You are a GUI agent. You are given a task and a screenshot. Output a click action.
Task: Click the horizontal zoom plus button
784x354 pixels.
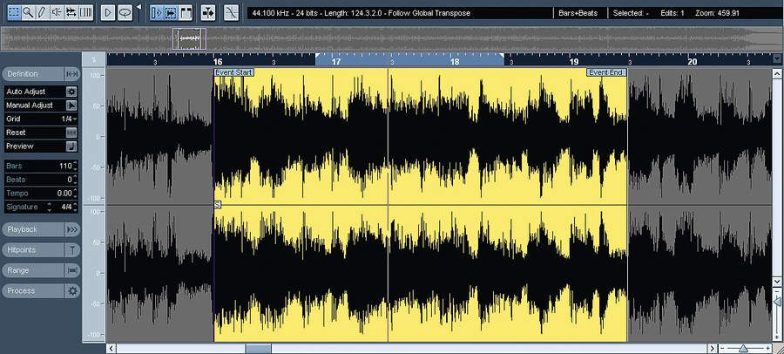pos(767,349)
